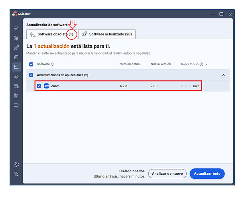Click the Zoom app icon in the list
This screenshot has height=199, width=248.
47,86
